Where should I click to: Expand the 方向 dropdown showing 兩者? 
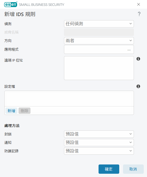point(99,41)
